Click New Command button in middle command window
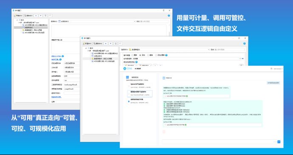This screenshot has height=155, width=293. [87, 44]
